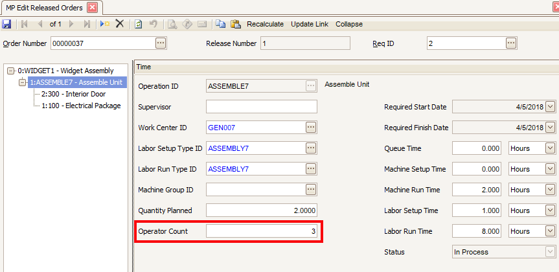Screen dimensions: 559x272
Task: Open the Labor Run Time units dropdown
Action: tap(551, 231)
